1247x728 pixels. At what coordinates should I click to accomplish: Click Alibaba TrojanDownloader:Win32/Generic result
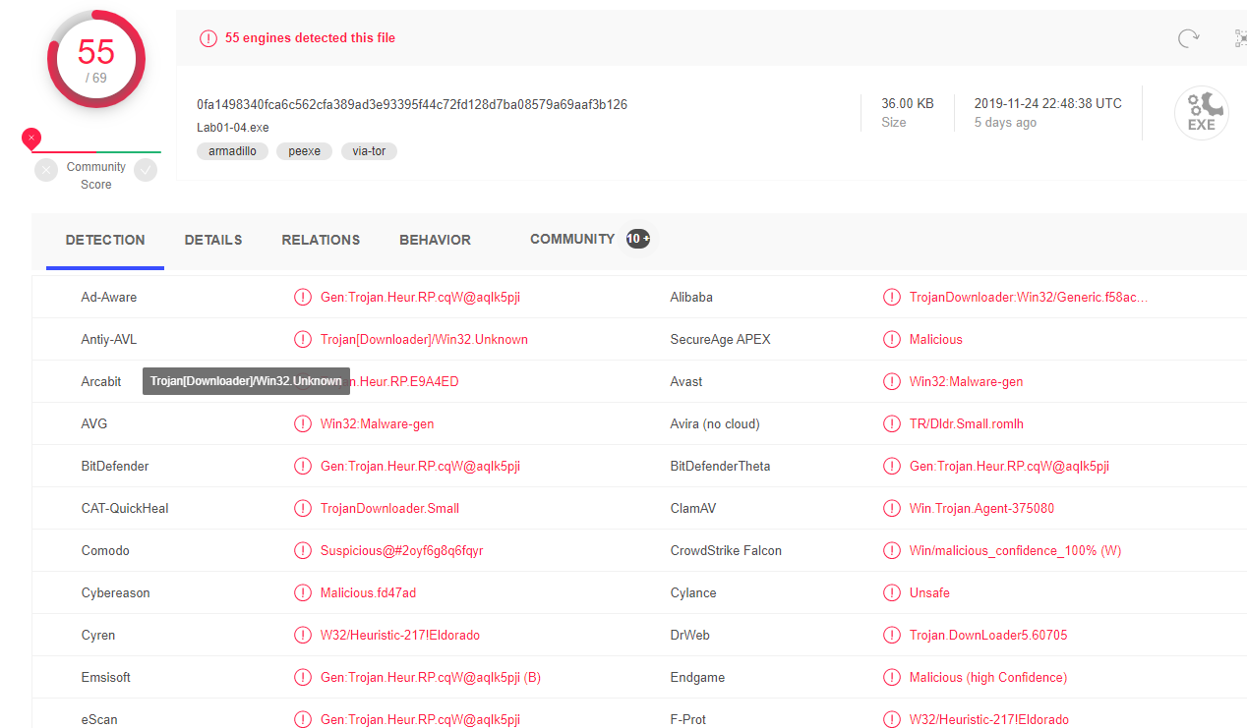tap(1029, 297)
